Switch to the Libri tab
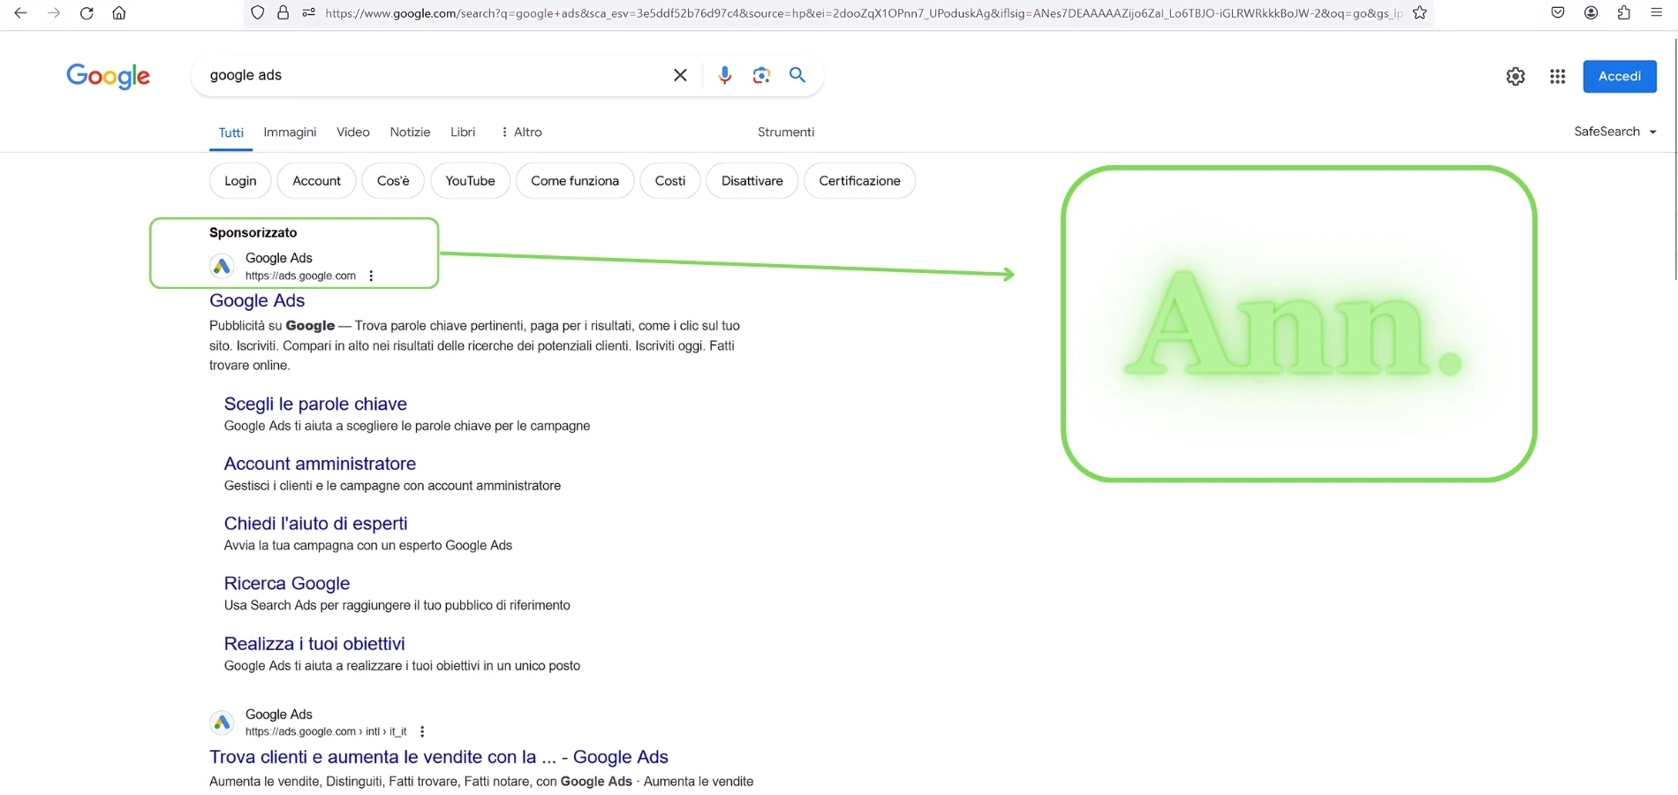This screenshot has width=1678, height=795. pos(463,132)
